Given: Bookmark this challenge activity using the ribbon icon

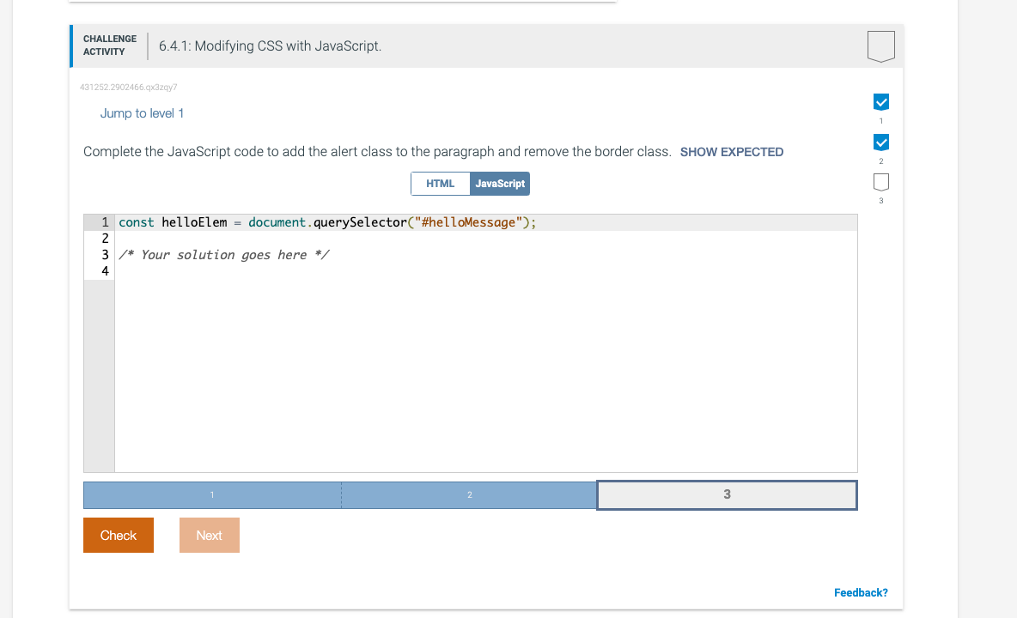Looking at the screenshot, I should (x=881, y=46).
